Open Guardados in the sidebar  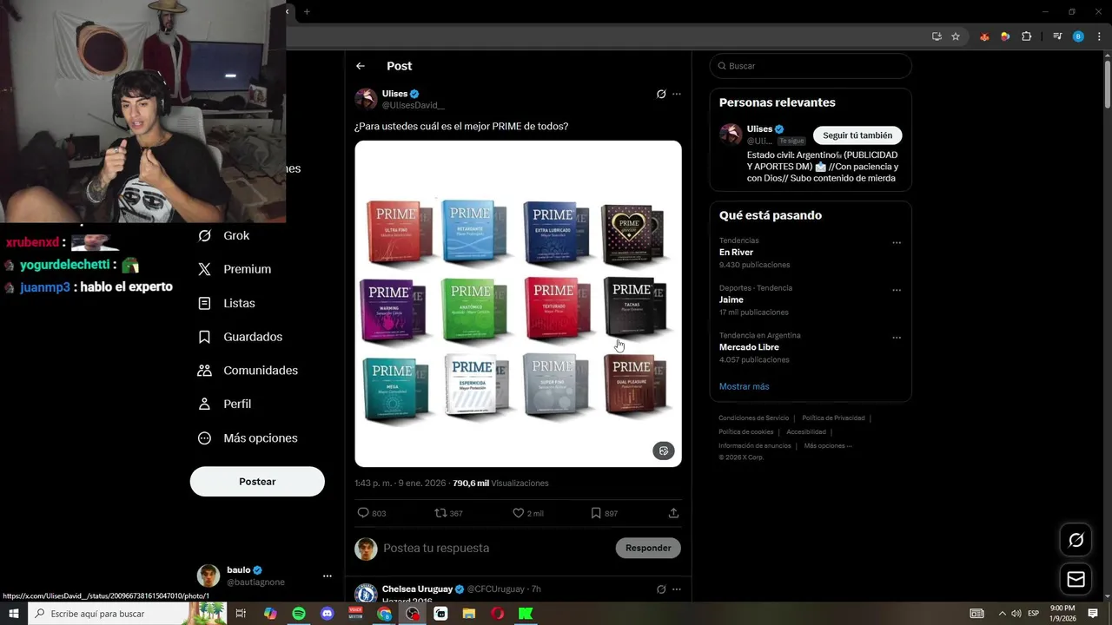[240, 337]
